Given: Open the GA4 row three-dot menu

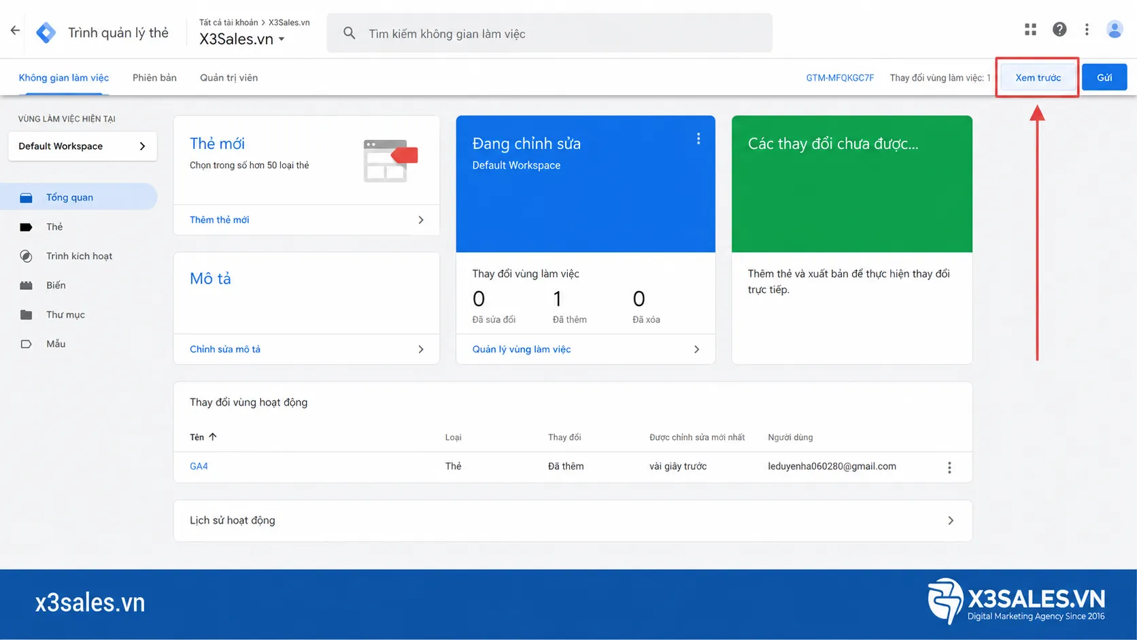Looking at the screenshot, I should click(x=949, y=467).
